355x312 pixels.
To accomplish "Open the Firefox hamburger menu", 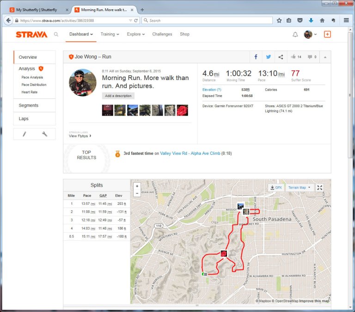I will coord(346,20).
